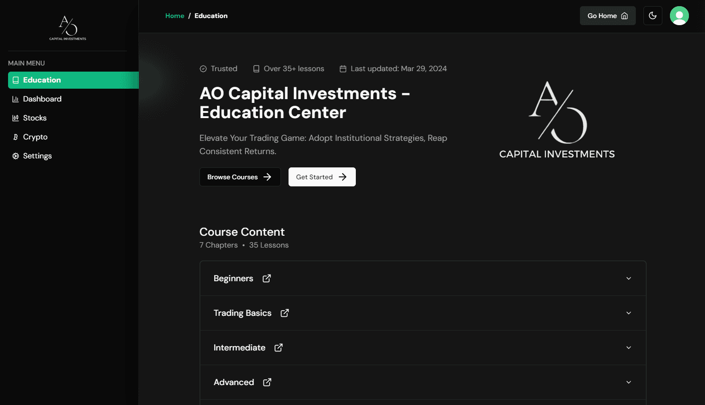Open the Trading Basics external link icon
705x405 pixels.
tap(285, 313)
